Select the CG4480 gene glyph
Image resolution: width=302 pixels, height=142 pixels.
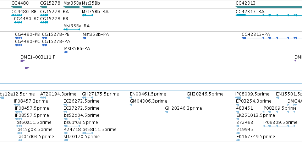click(16, 7)
